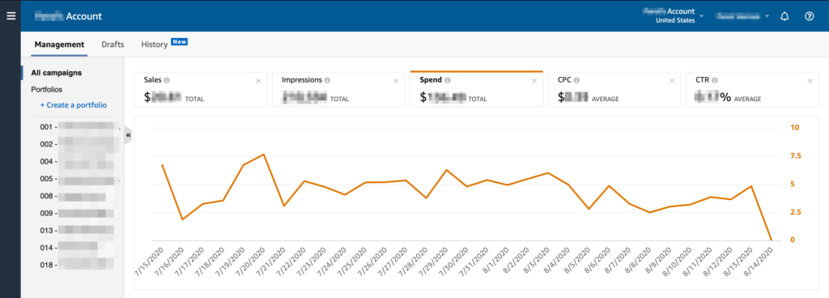Remove the CTR metric card

tap(810, 81)
